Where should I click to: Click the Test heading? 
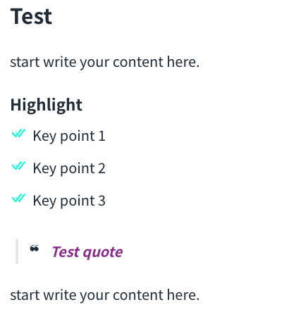[x=31, y=16]
